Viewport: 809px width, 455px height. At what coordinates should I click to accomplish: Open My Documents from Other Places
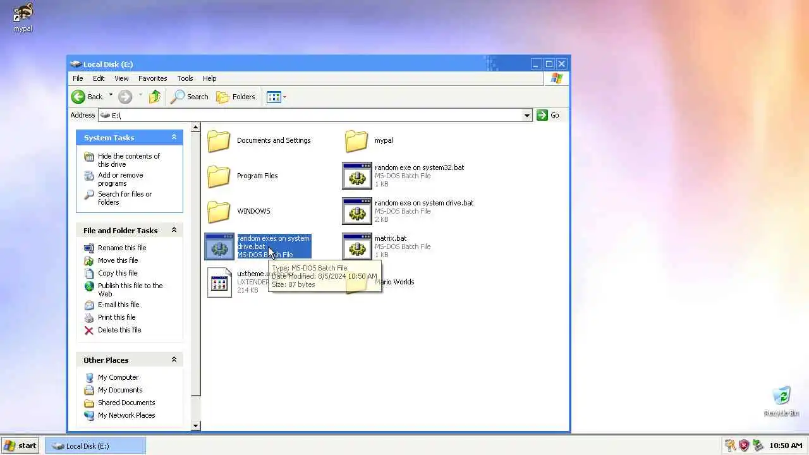click(120, 390)
